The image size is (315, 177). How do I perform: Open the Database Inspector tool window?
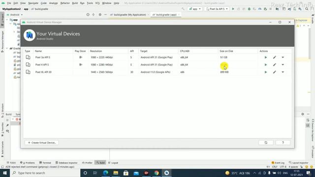[x=66, y=163]
